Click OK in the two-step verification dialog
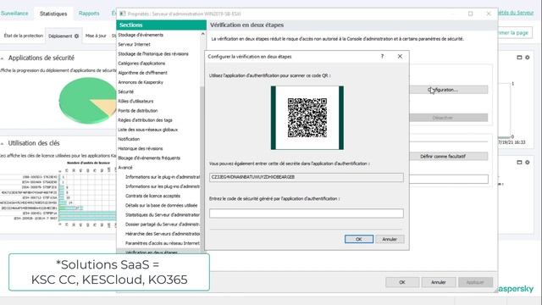 [x=359, y=239]
